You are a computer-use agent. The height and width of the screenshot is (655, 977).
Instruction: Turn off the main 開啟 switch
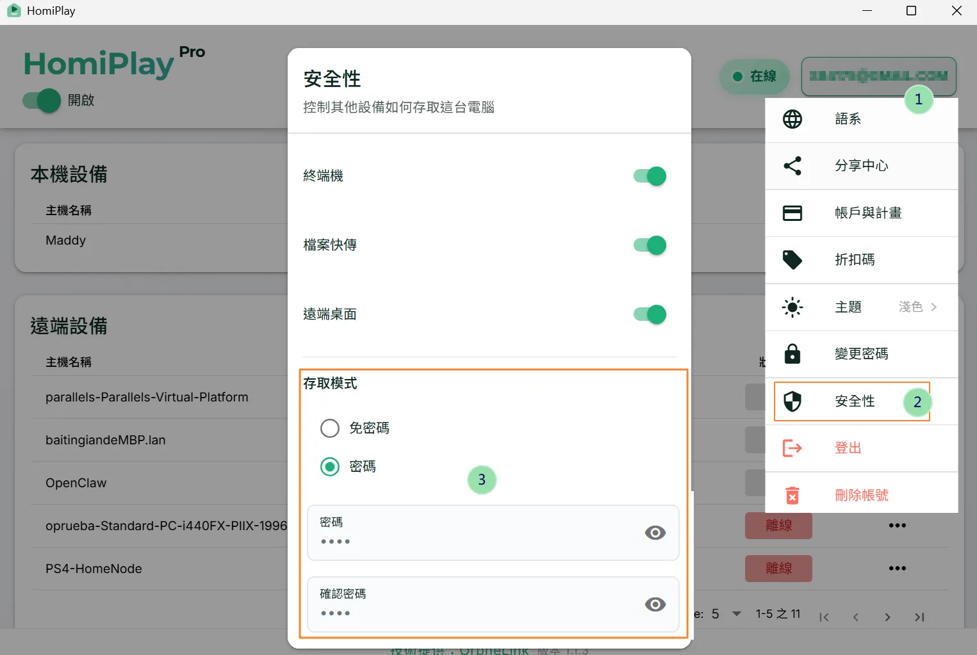42,101
